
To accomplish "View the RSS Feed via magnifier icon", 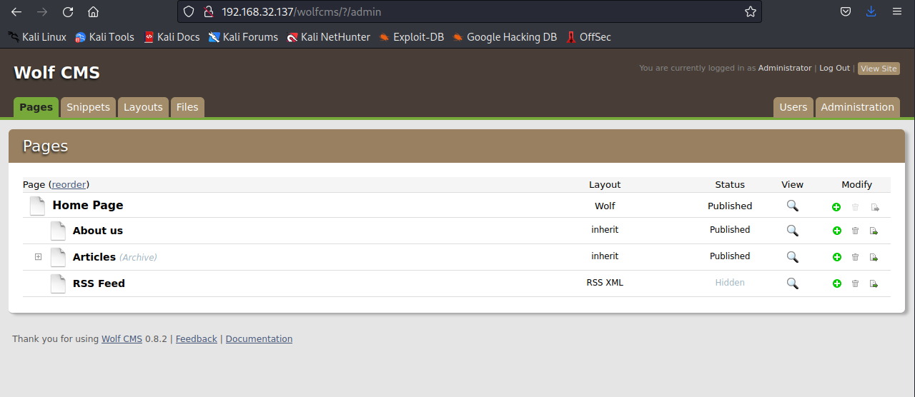I will point(792,283).
